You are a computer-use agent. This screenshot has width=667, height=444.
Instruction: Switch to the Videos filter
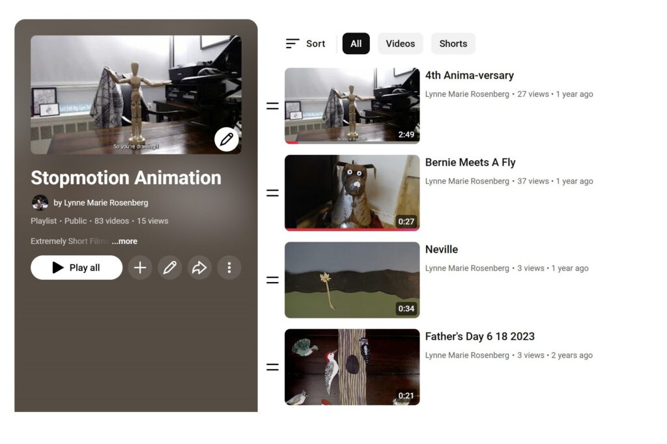400,44
